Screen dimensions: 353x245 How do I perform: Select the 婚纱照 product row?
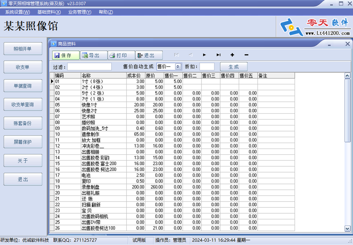click(x=172, y=122)
